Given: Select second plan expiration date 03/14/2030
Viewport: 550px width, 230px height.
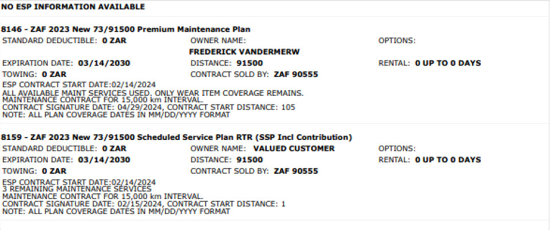Looking at the screenshot, I should [104, 160].
